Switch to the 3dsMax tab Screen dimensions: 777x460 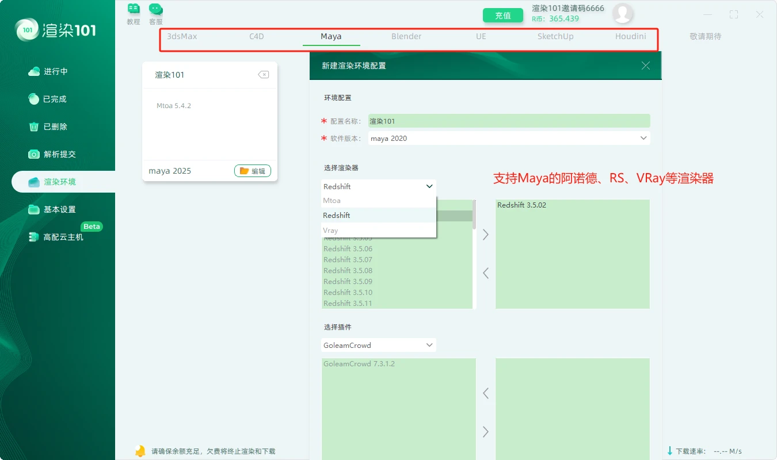click(182, 36)
